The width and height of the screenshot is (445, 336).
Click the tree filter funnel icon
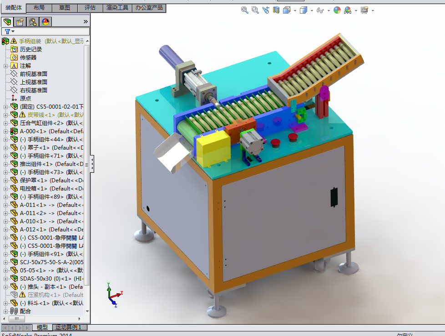click(x=7, y=31)
